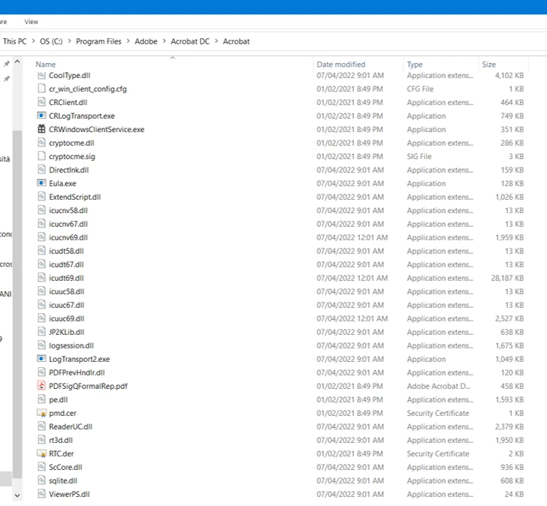Select the sqlite.dll file icon

tap(41, 480)
